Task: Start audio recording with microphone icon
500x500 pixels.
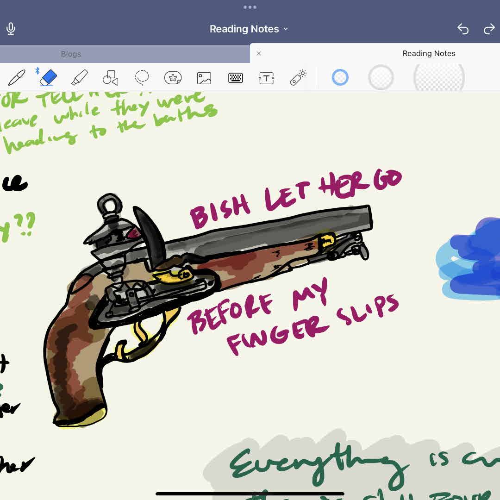Action: [11, 29]
